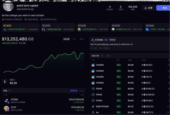Open the 第1名交易 card showing +$10,016,950.97

tap(21, 27)
